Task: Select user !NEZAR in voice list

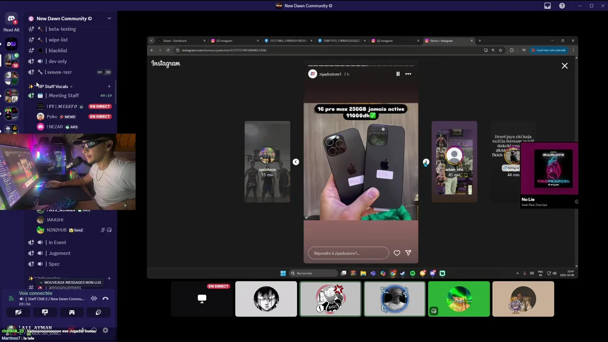Action: pos(74,127)
